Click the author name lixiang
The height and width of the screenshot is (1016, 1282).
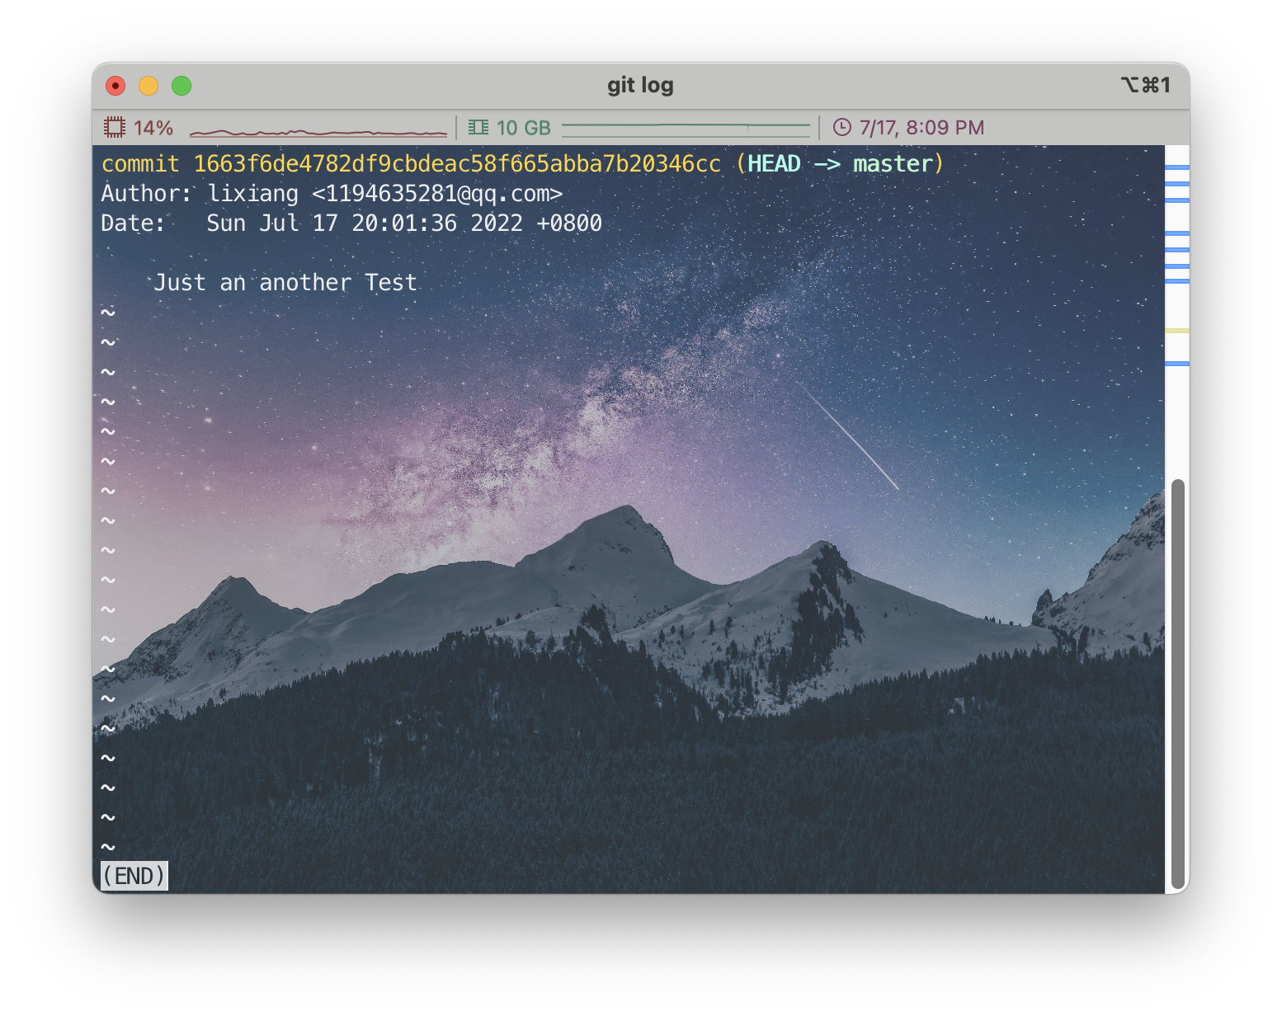[x=252, y=194]
